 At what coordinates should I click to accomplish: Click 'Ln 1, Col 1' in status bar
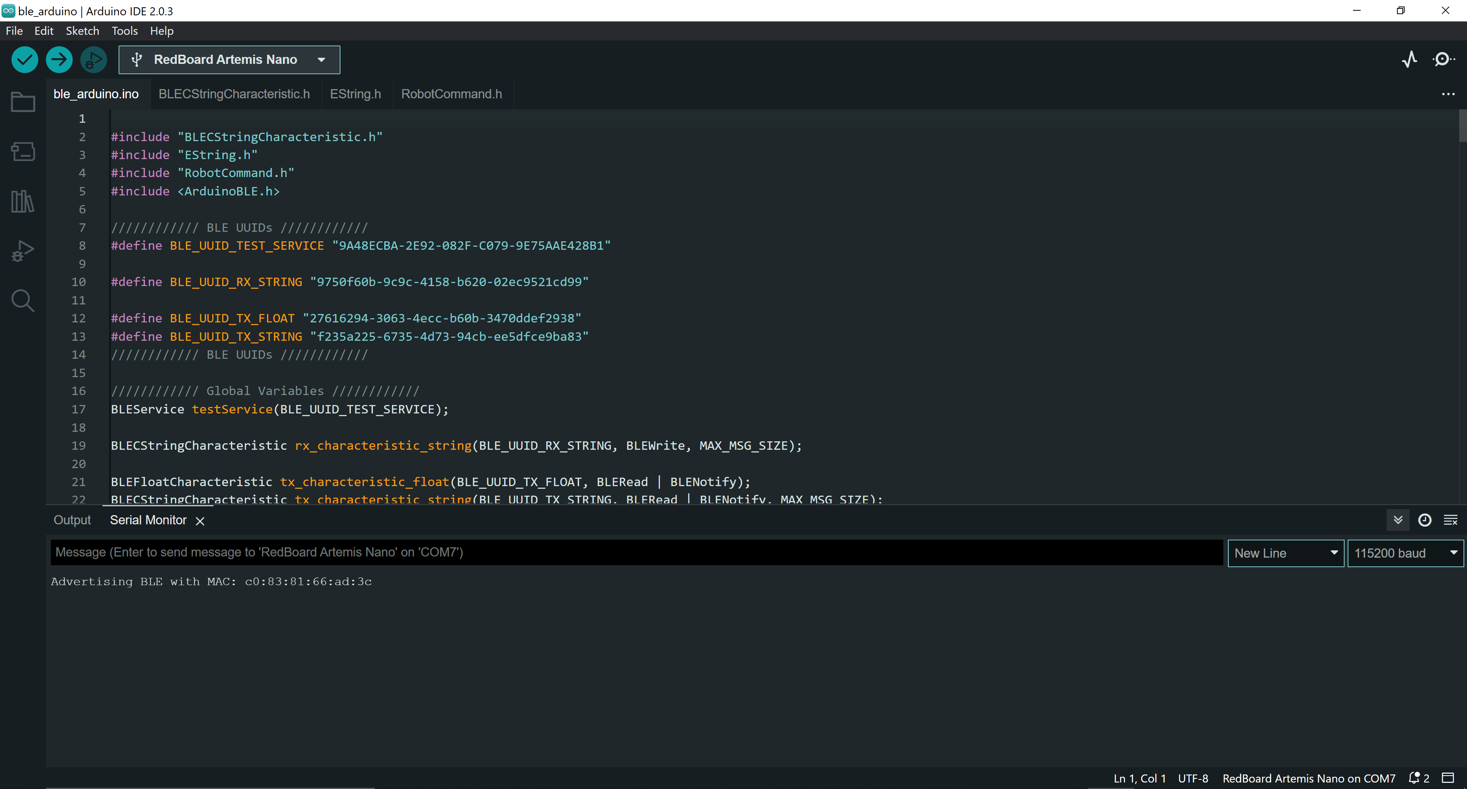tap(1140, 778)
